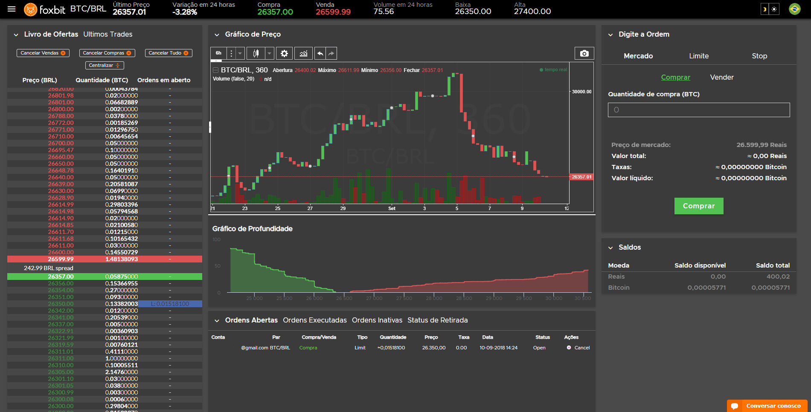Select best bid row 26357.00
Image resolution: width=811 pixels, height=412 pixels.
point(105,277)
